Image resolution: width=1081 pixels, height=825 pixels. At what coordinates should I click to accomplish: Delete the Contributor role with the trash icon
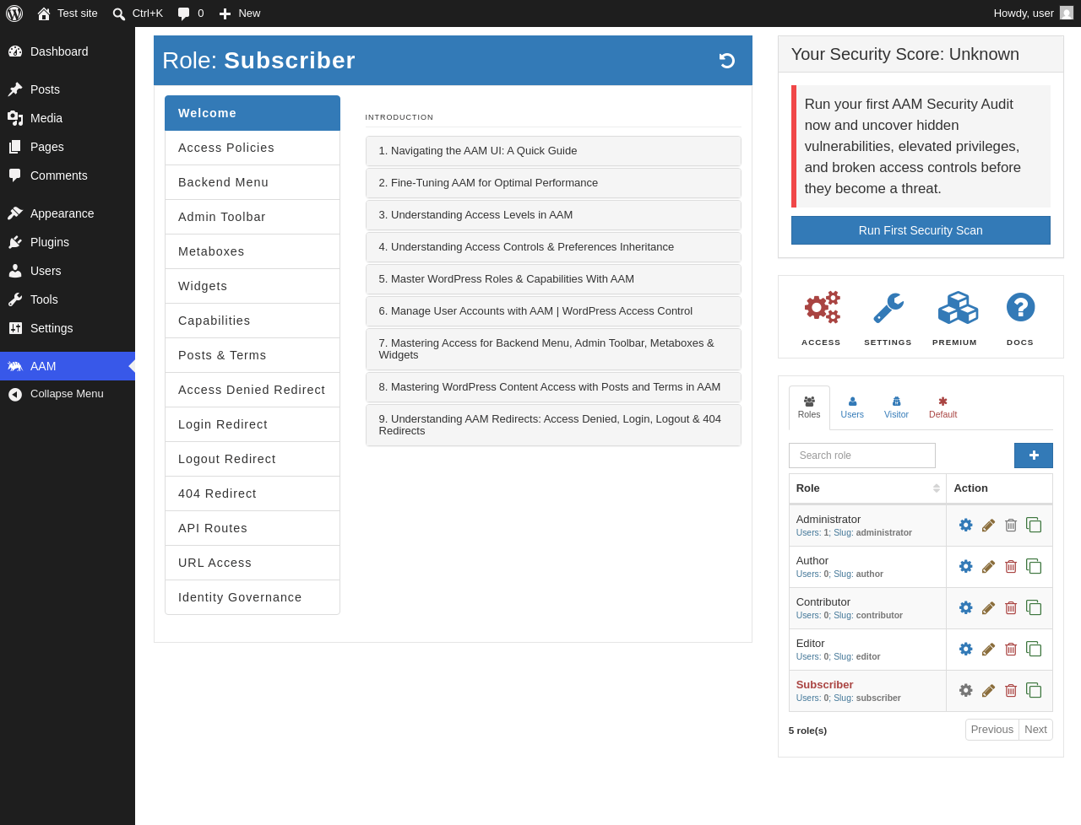(1011, 608)
